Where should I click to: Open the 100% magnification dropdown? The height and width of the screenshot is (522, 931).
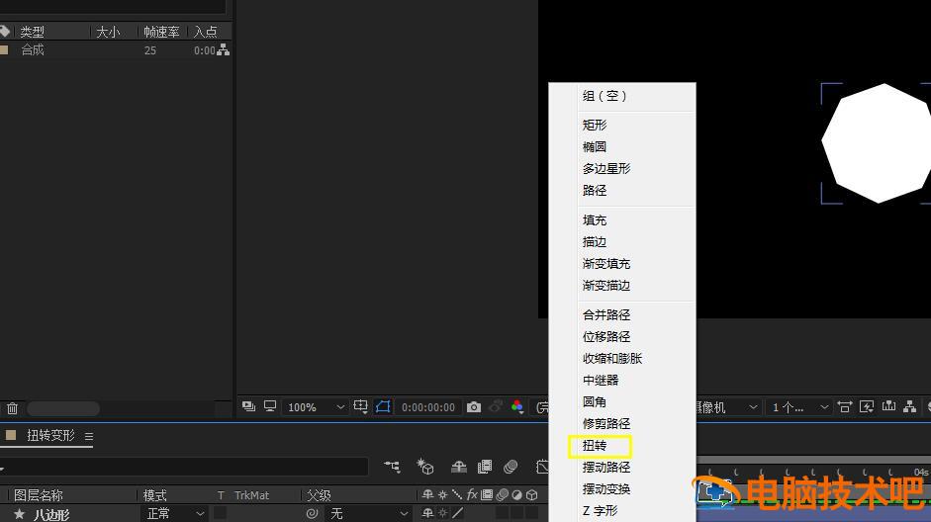click(316, 407)
